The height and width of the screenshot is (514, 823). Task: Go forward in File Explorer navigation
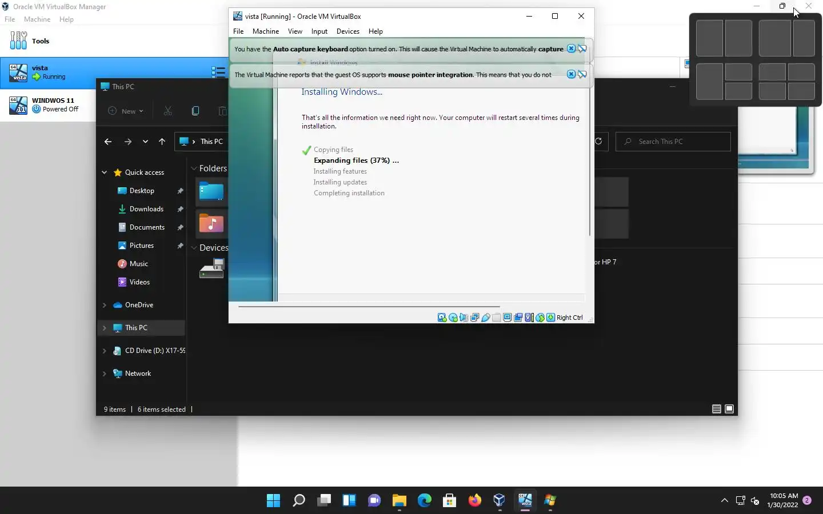(x=128, y=142)
